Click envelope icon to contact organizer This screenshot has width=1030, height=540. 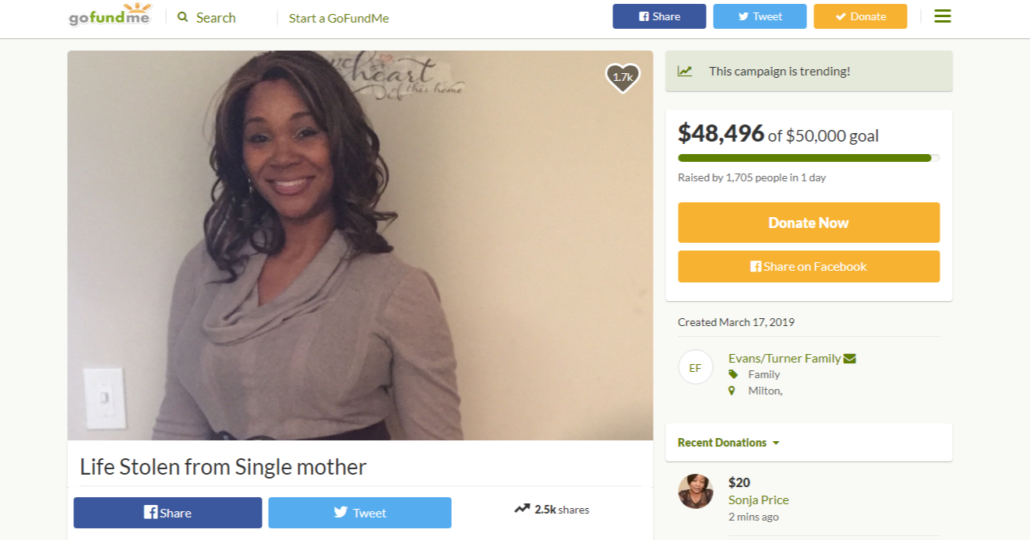tap(850, 359)
